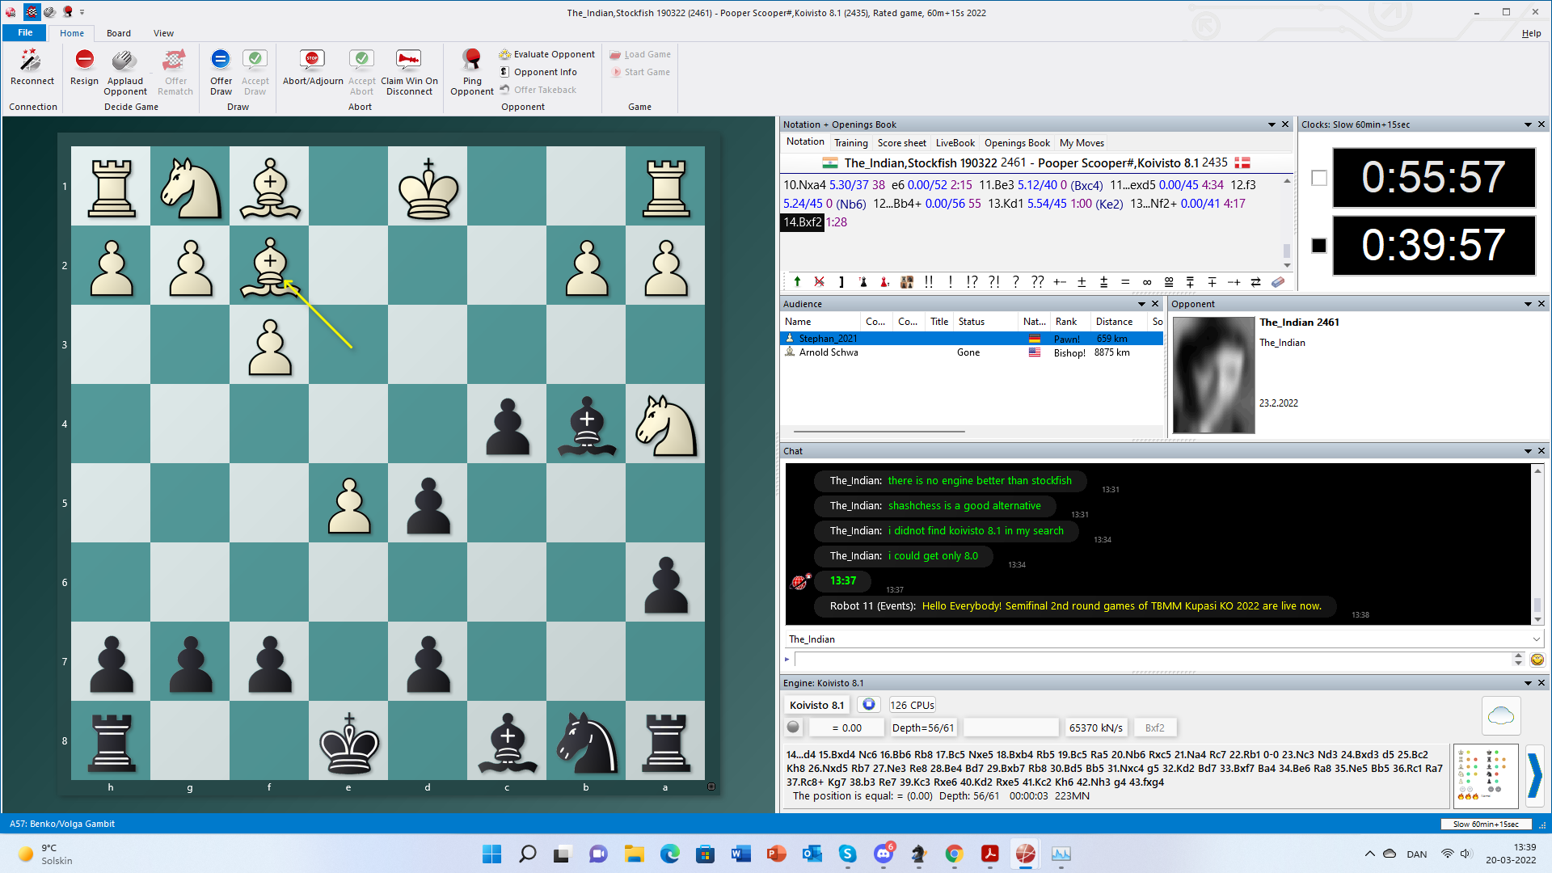Open the engine cloud icon
Screen dimensions: 1552x873
(1500, 715)
